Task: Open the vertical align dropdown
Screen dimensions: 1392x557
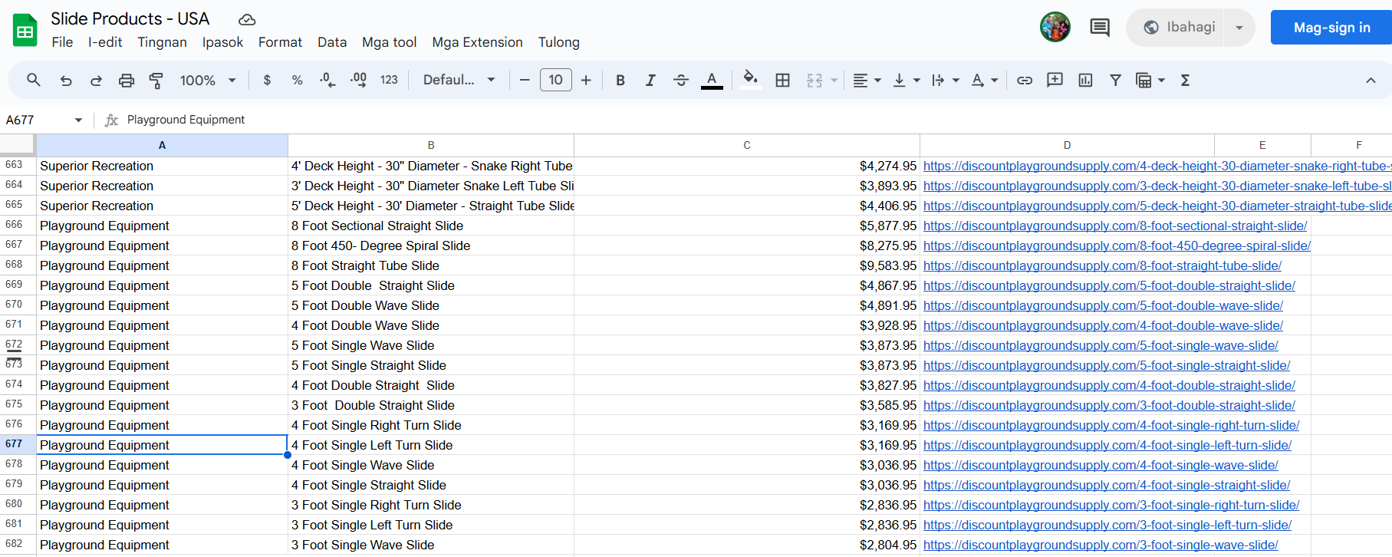Action: pyautogui.click(x=906, y=80)
